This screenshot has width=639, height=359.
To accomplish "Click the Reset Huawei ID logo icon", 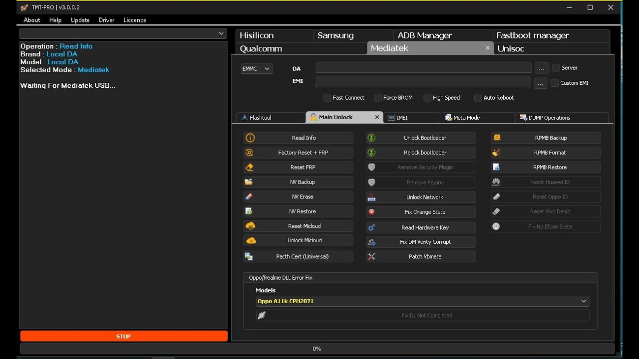I will 496,182.
